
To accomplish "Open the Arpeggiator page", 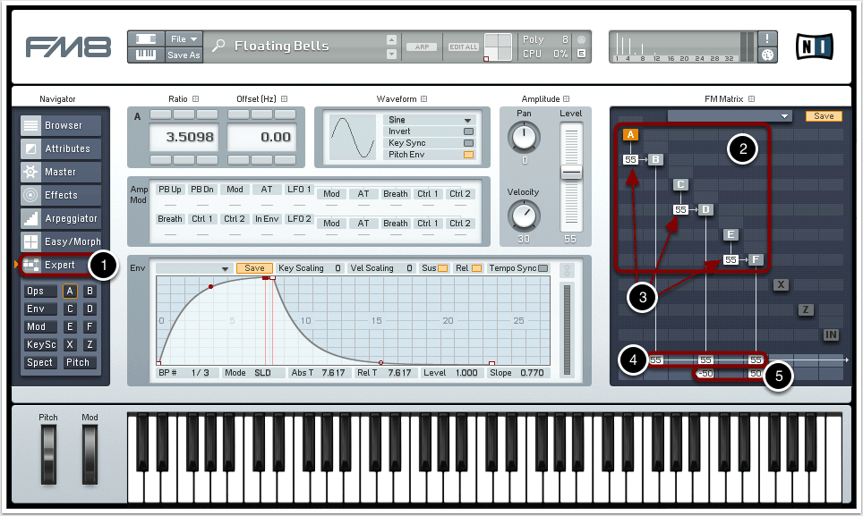I will tap(61, 218).
